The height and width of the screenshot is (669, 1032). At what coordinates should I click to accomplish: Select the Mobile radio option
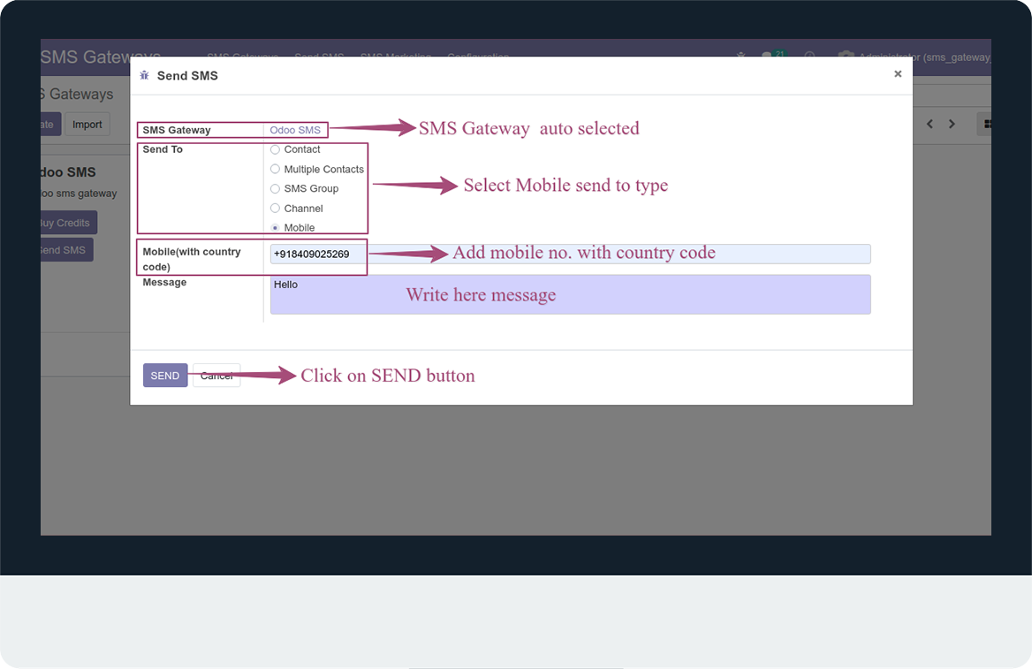pos(275,228)
